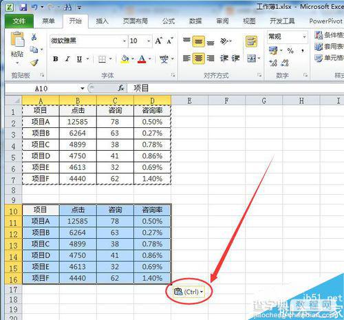344x320 pixels.
Task: Click the 粘贴 paste button
Action: [17, 48]
